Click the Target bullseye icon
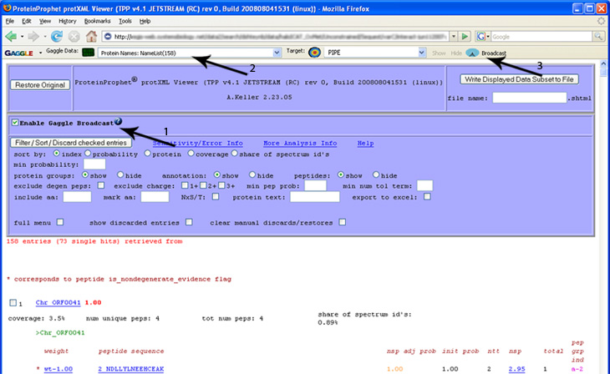Image resolution: width=610 pixels, height=374 pixels. tap(314, 52)
